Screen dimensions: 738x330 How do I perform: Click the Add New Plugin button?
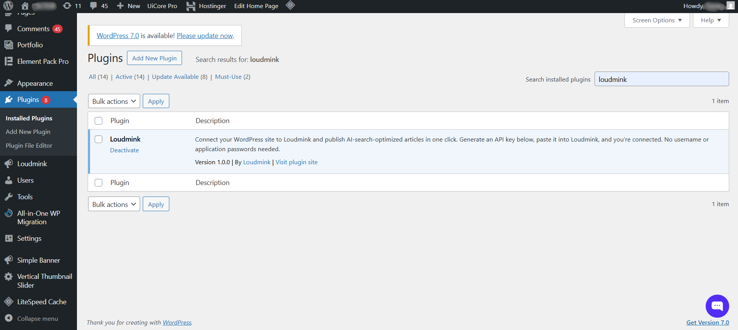click(x=154, y=58)
